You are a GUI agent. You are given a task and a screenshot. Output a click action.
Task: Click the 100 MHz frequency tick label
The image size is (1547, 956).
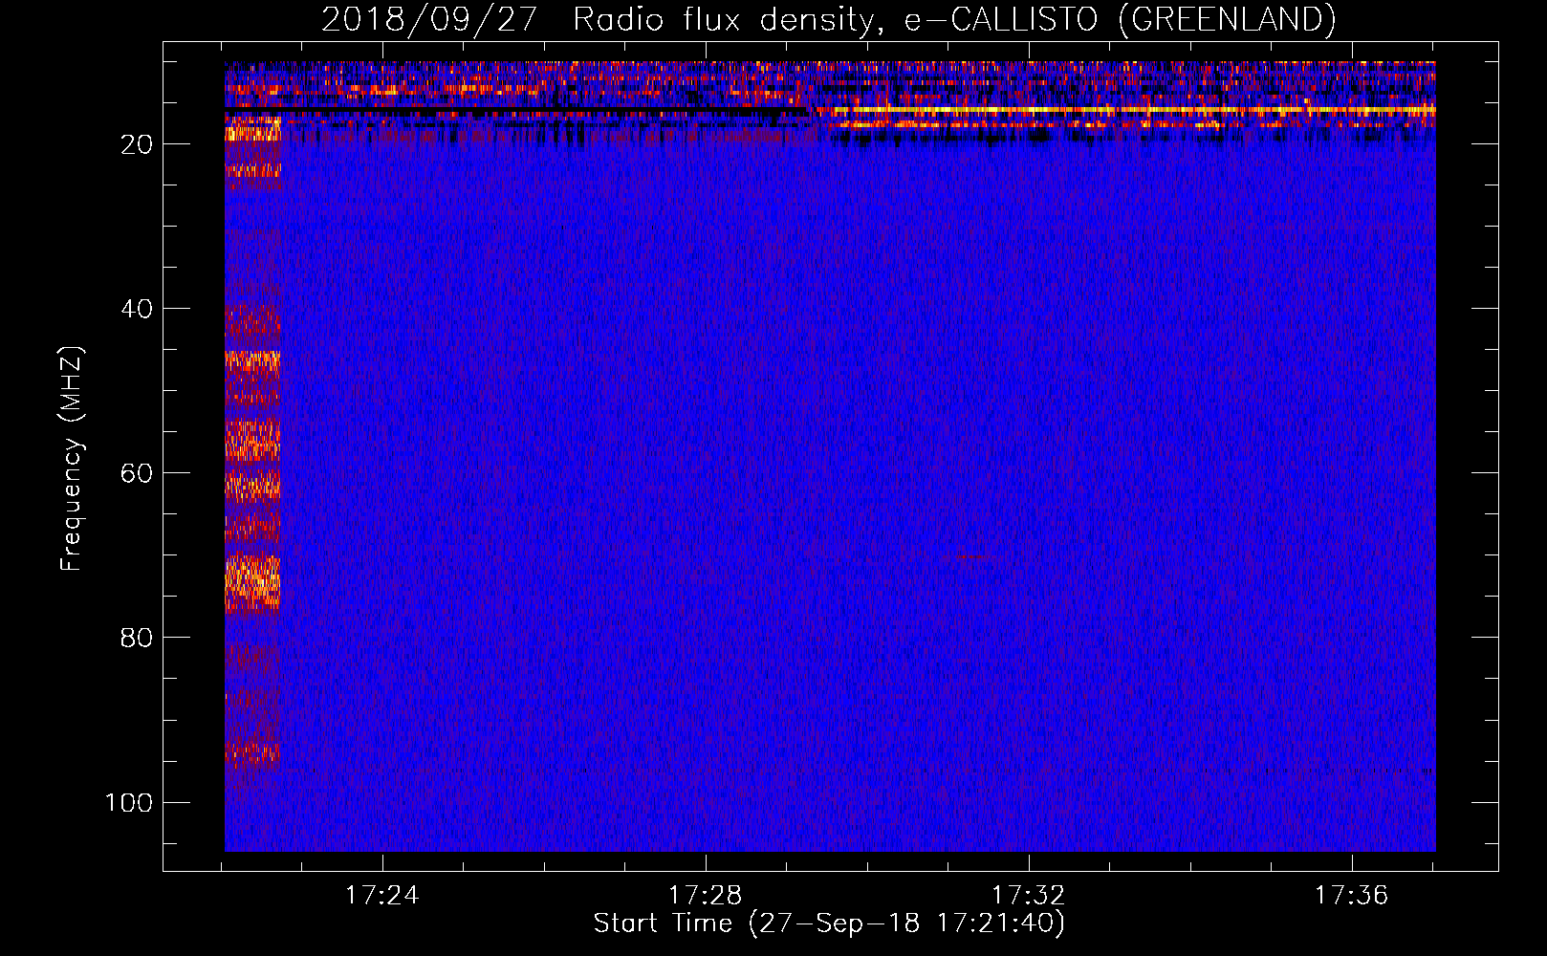(x=129, y=802)
